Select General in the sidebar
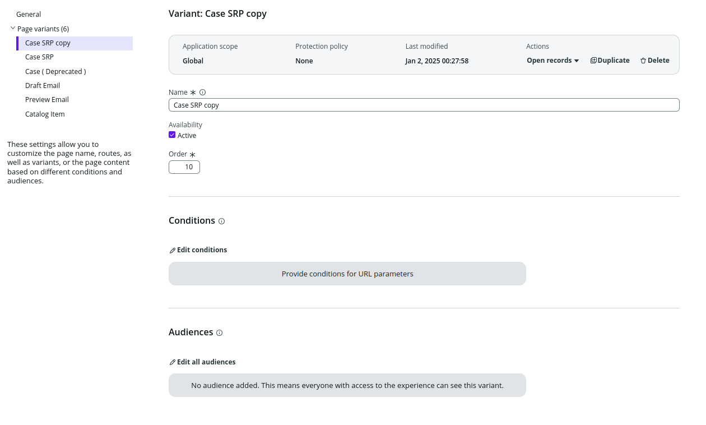706x425 pixels. [29, 14]
